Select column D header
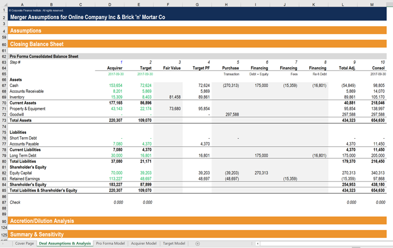Viewport: 393px width, 248px height. click(x=110, y=5)
